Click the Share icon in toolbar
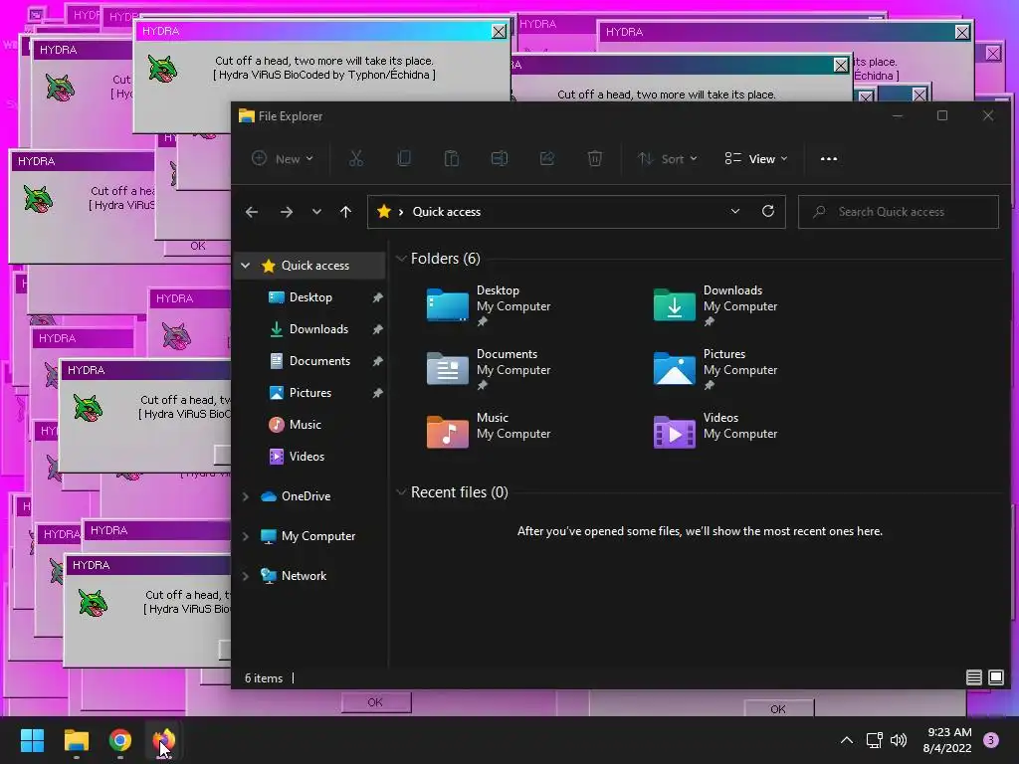The image size is (1019, 764). [x=547, y=158]
